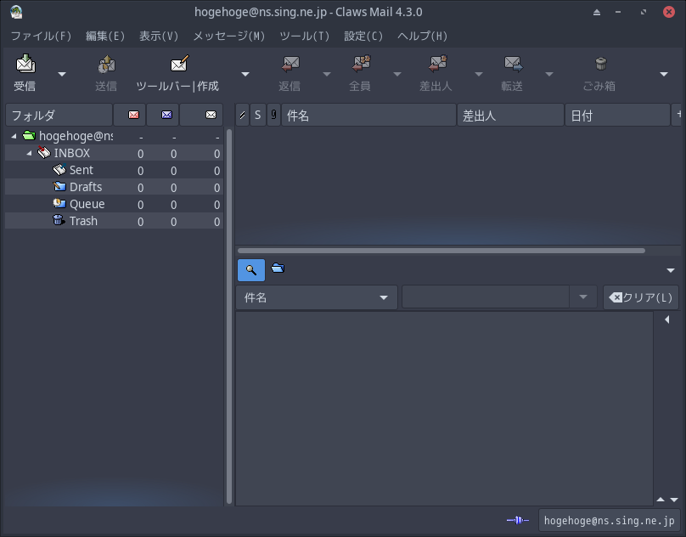Sort by 件名 column header
This screenshot has height=537, width=686.
click(368, 116)
